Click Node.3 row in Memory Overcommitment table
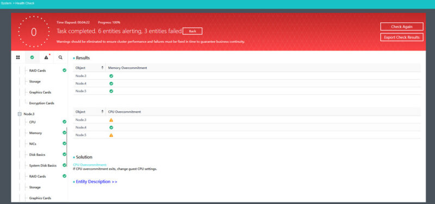The height and width of the screenshot is (204, 435). point(247,76)
